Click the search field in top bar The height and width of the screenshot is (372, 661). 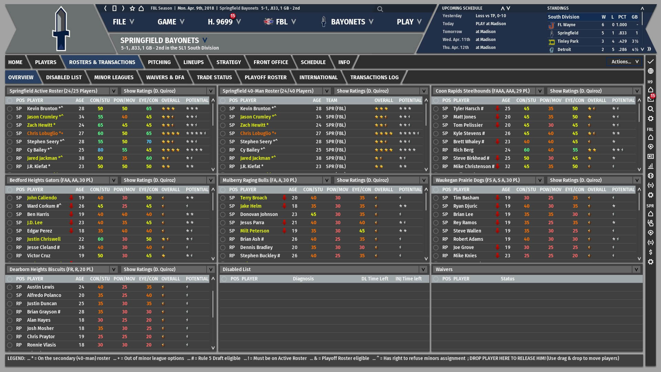pos(406,9)
